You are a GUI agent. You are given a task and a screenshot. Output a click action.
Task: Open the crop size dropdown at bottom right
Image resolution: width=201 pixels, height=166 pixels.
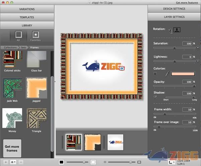coord(173,162)
